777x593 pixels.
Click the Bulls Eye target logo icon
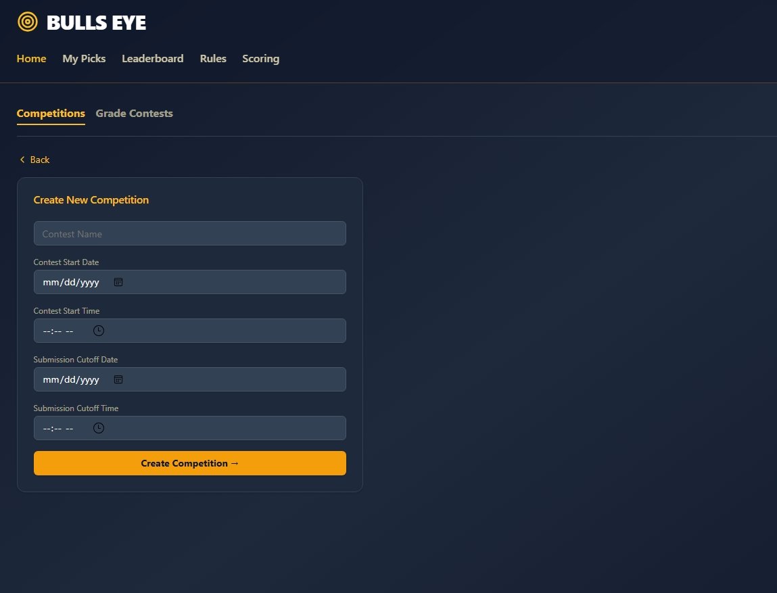(28, 22)
